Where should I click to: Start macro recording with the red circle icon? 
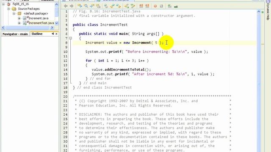pyautogui.click(x=155, y=6)
